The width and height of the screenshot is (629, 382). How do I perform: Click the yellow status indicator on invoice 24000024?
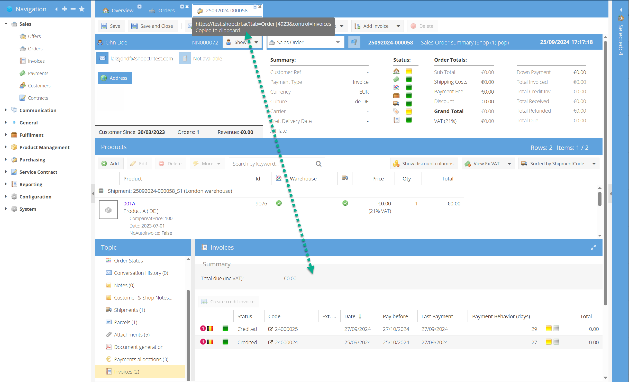click(549, 342)
